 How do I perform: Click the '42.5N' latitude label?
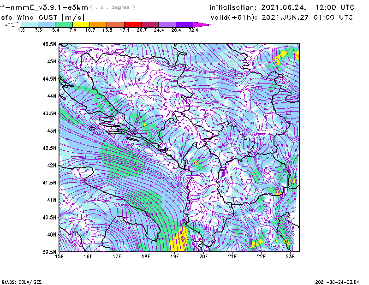point(49,148)
